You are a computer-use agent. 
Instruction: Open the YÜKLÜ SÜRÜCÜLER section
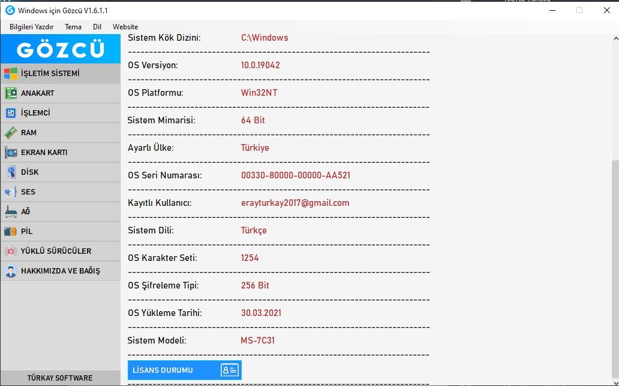61,251
